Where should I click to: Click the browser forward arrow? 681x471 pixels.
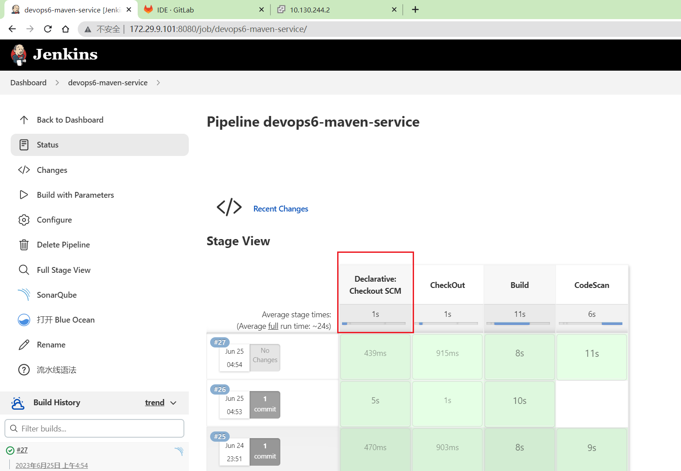click(x=30, y=29)
